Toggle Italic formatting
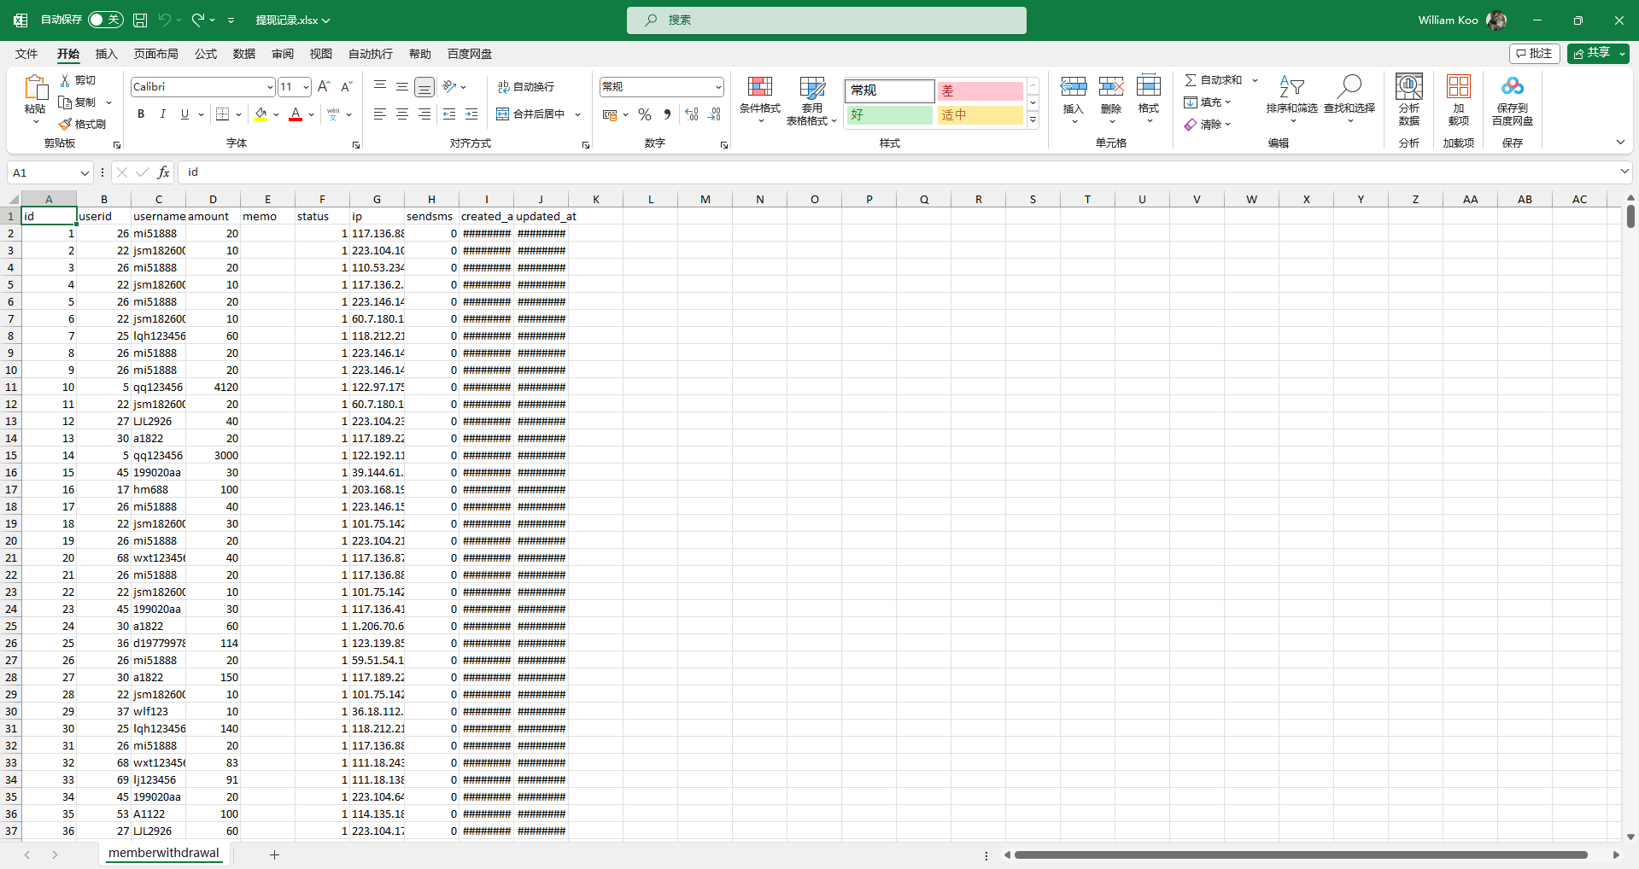Screen dimensions: 1639x869 162,114
